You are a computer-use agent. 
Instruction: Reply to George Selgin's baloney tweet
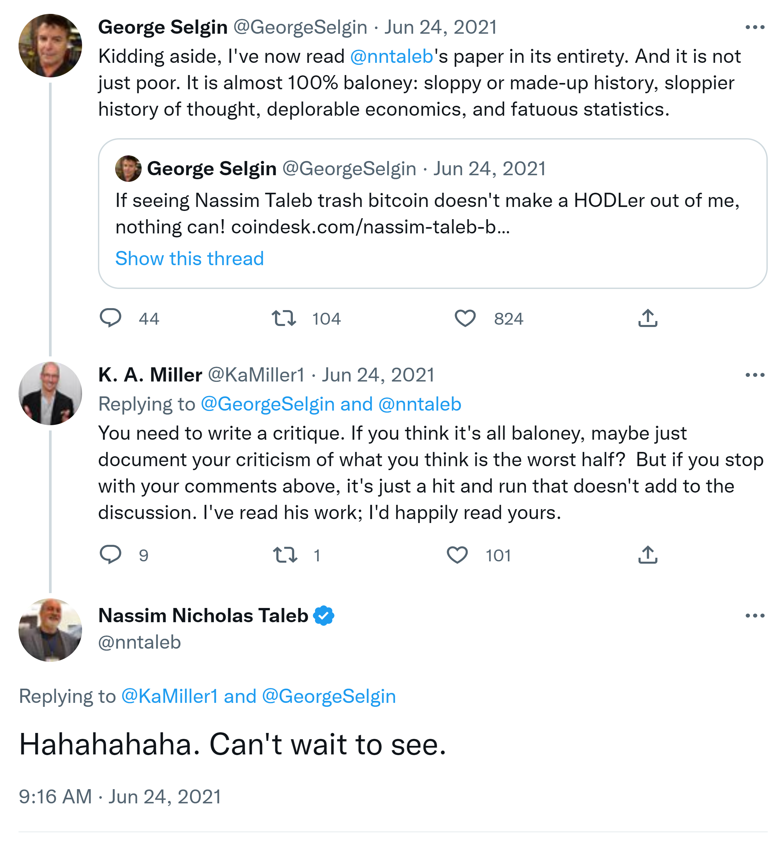(x=111, y=318)
